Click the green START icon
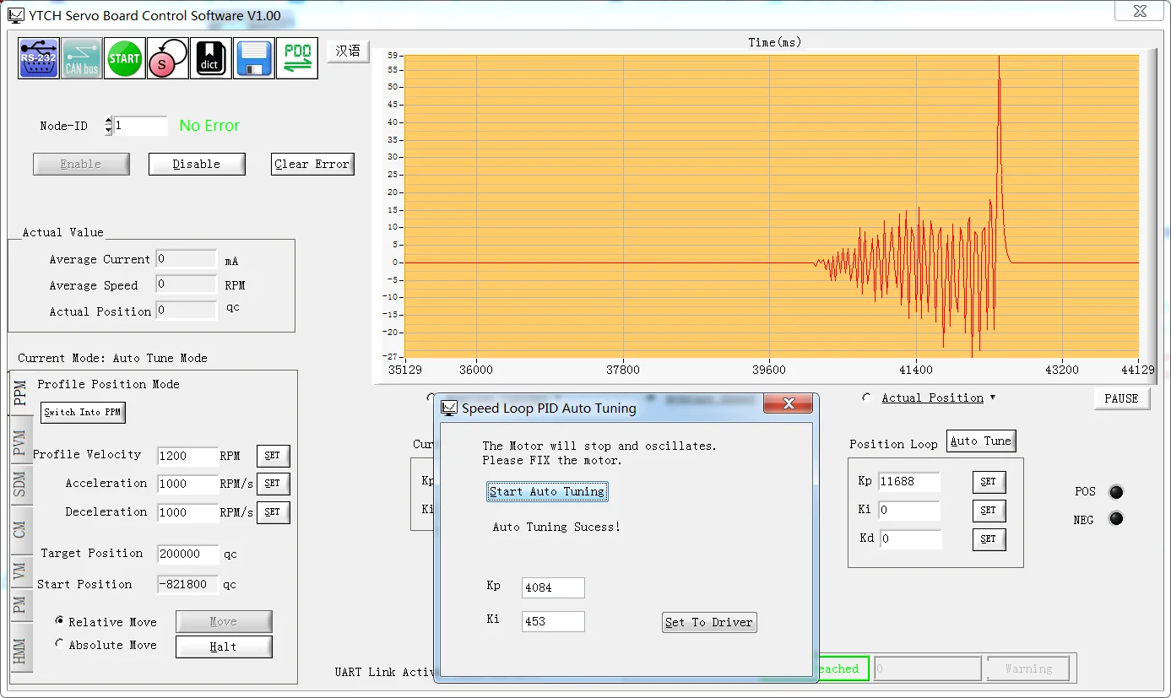1171x698 pixels. pyautogui.click(x=125, y=58)
